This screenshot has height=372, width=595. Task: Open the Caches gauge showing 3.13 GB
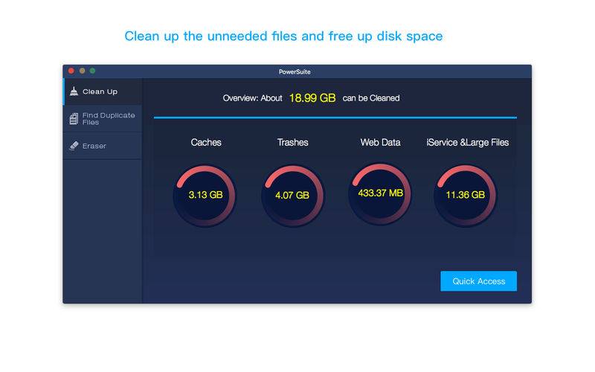click(205, 196)
